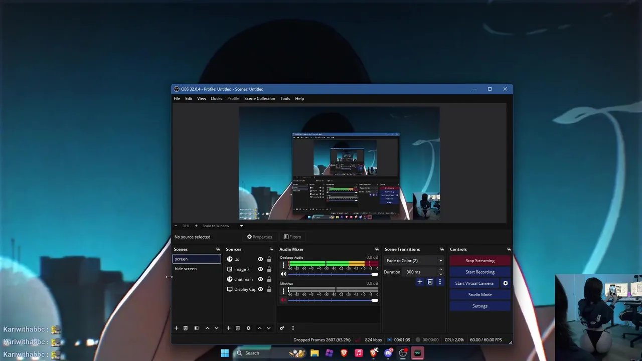Enable Studio Mode
Image resolution: width=642 pixels, height=361 pixels.
tap(480, 295)
